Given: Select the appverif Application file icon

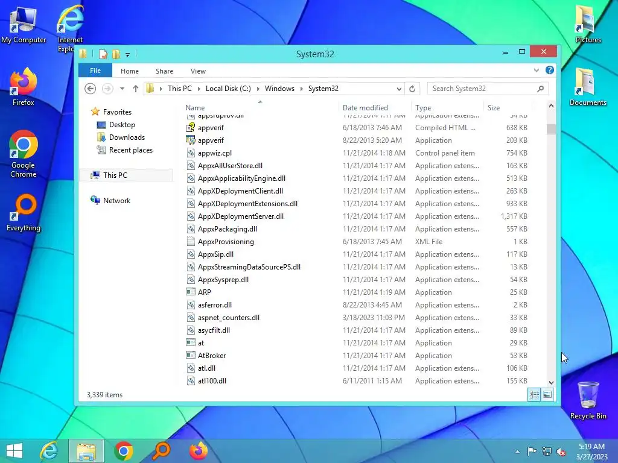Looking at the screenshot, I should pyautogui.click(x=191, y=140).
